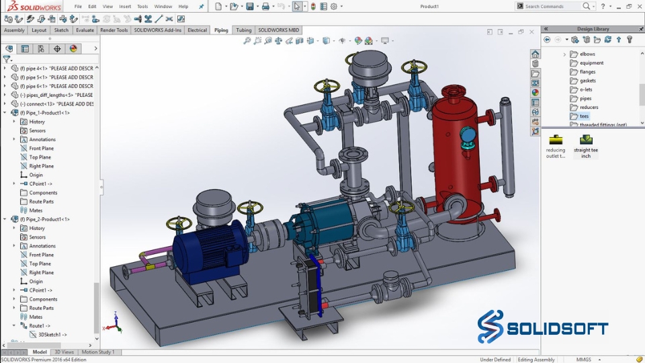
Task: Click the Create New Folder icon
Action: coord(597,40)
